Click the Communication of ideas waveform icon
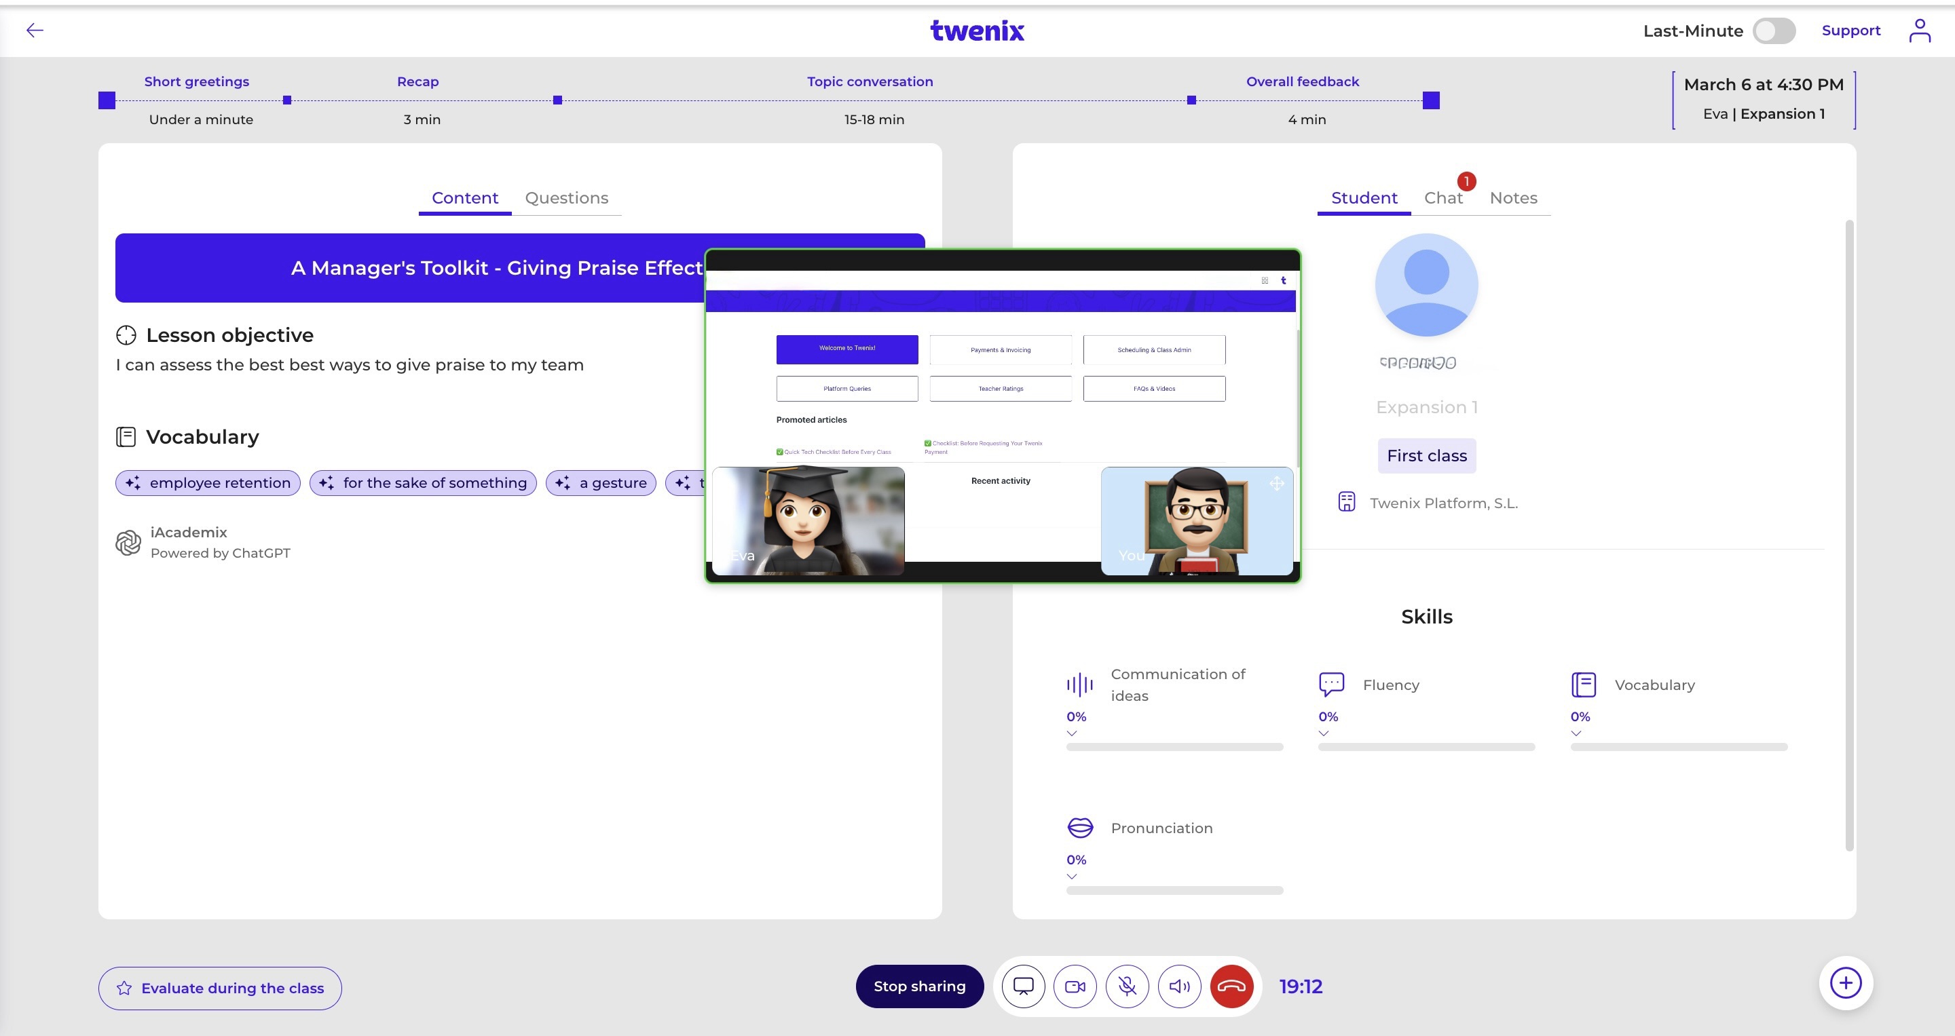 [x=1079, y=685]
